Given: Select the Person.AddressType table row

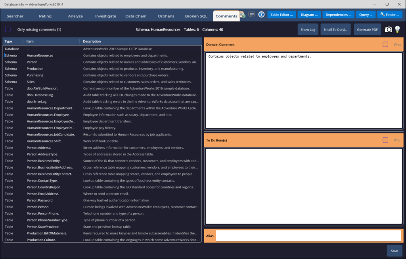Looking at the screenshot, I should click(102, 154).
